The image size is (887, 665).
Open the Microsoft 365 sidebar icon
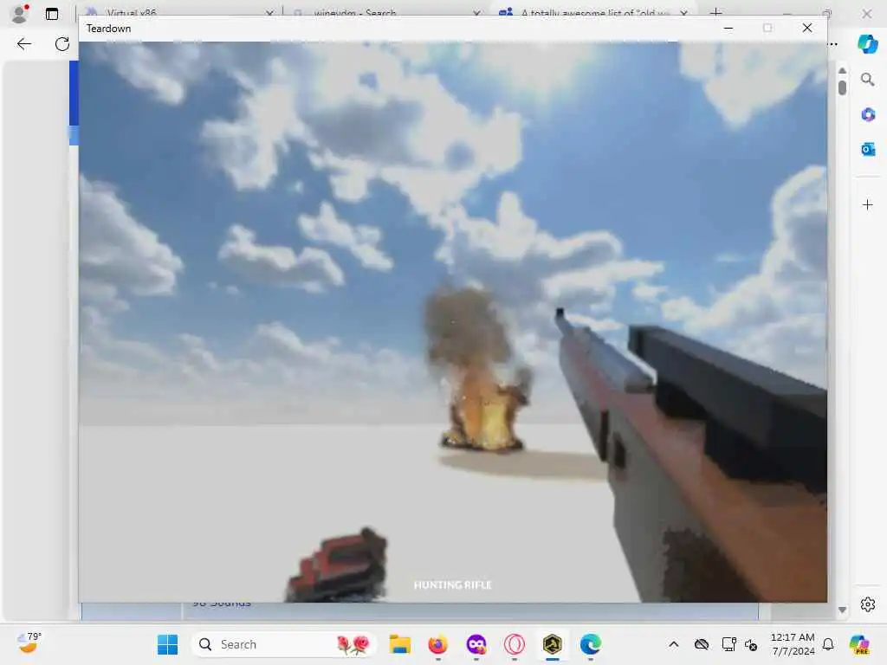[x=868, y=114]
